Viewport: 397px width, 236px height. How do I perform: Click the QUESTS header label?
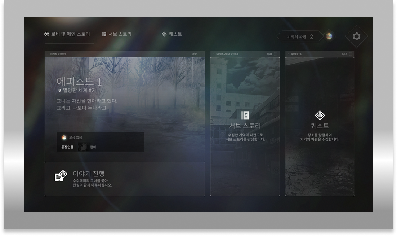296,54
